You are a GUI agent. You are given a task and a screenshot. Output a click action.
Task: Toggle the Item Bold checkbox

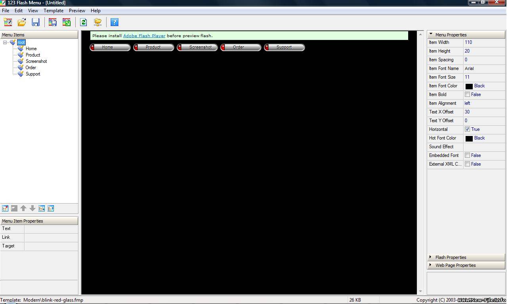pos(468,94)
